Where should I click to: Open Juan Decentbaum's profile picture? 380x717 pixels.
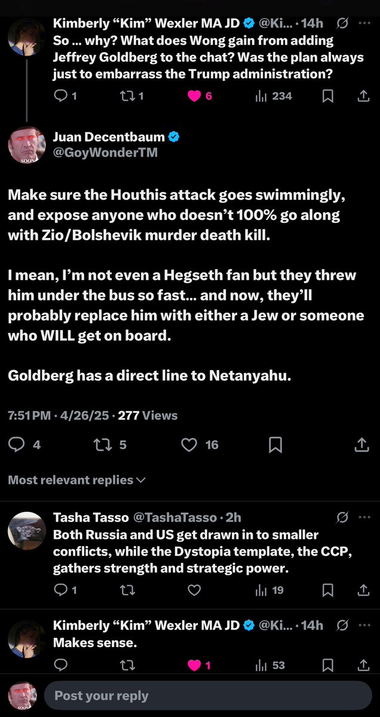pyautogui.click(x=26, y=146)
